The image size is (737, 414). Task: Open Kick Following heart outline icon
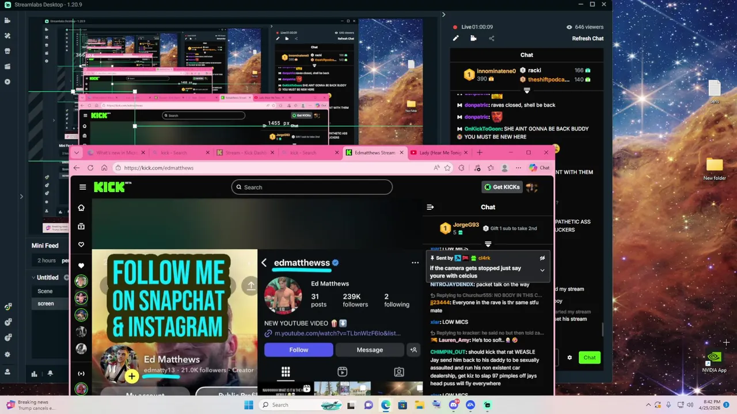(81, 245)
